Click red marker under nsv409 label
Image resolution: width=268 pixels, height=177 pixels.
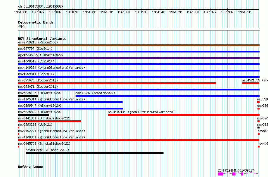click(x=259, y=147)
